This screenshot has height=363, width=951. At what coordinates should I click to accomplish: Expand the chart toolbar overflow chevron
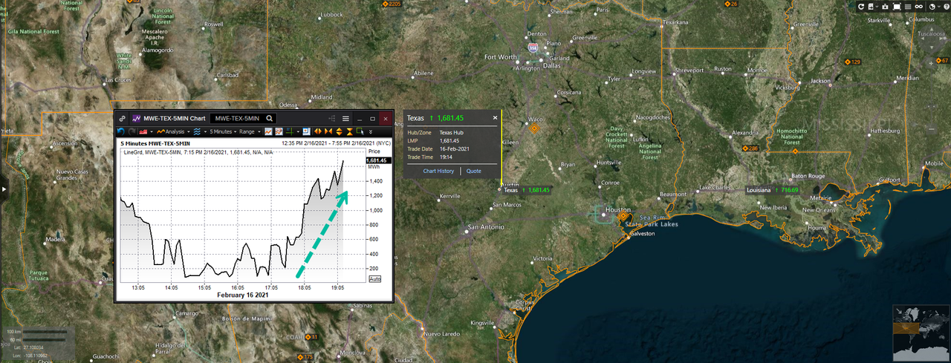pos(370,131)
